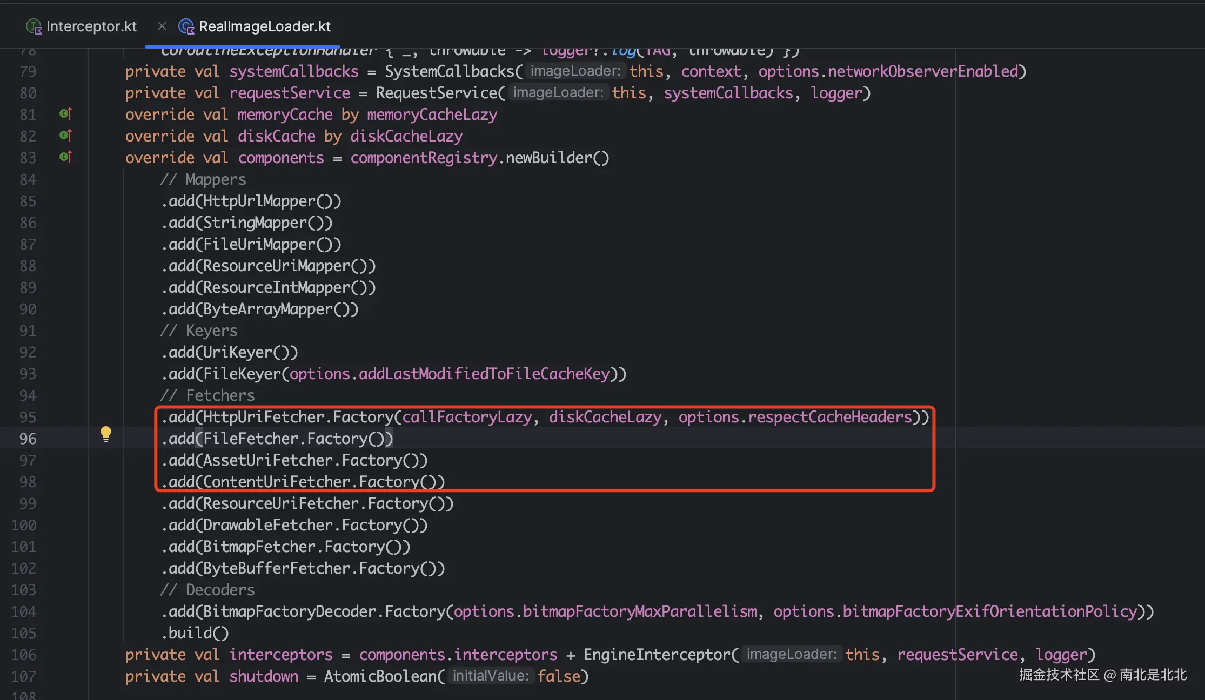Screen dimensions: 1205x700
Task: Select the RealImageLoader.kt tab
Action: click(264, 26)
